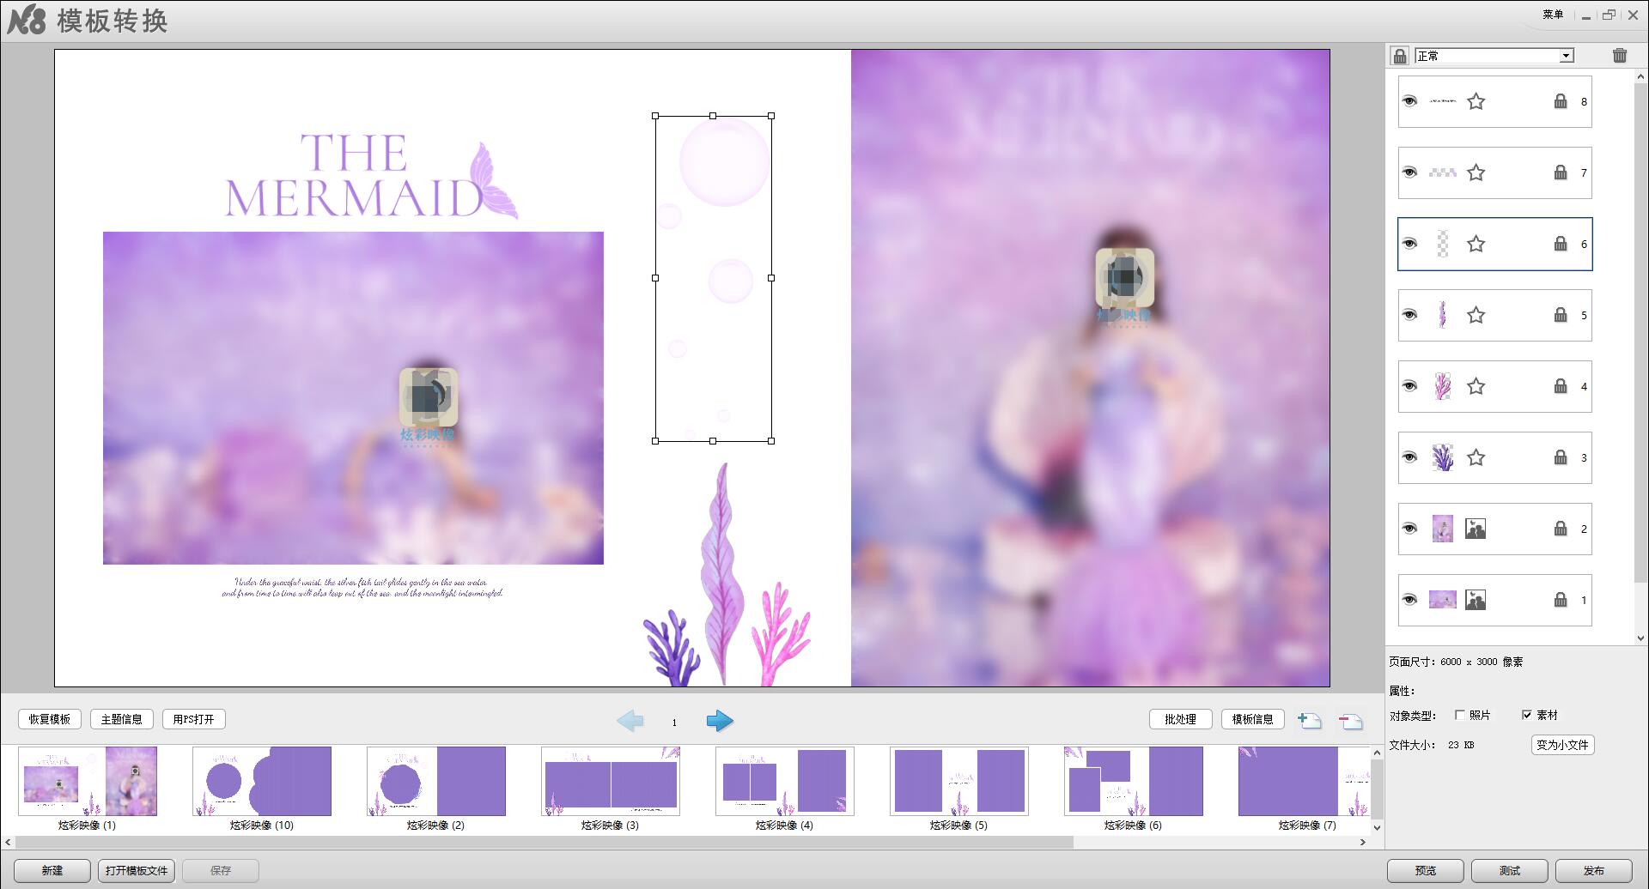1649x889 pixels.
Task: Click the 发布 button
Action: click(1593, 870)
